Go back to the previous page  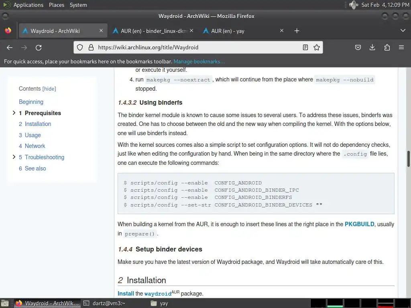(x=10, y=47)
